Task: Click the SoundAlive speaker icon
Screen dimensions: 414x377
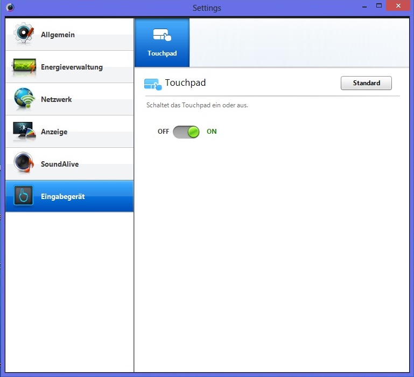Action: coord(24,162)
